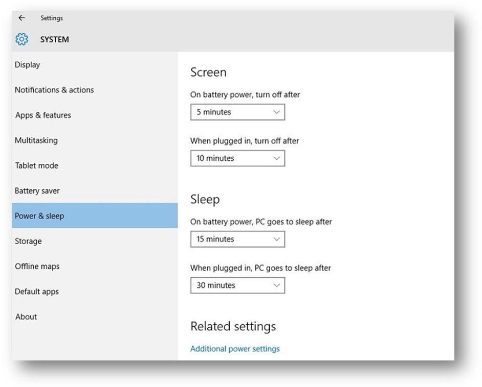The image size is (482, 387).
Task: Expand the chevron on the 5 minutes selector
Action: tap(276, 112)
